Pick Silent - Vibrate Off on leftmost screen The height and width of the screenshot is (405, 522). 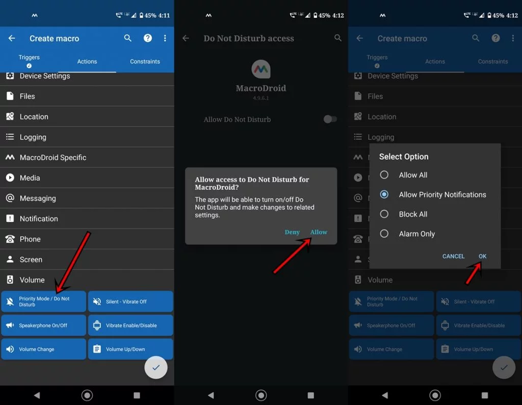pos(130,302)
